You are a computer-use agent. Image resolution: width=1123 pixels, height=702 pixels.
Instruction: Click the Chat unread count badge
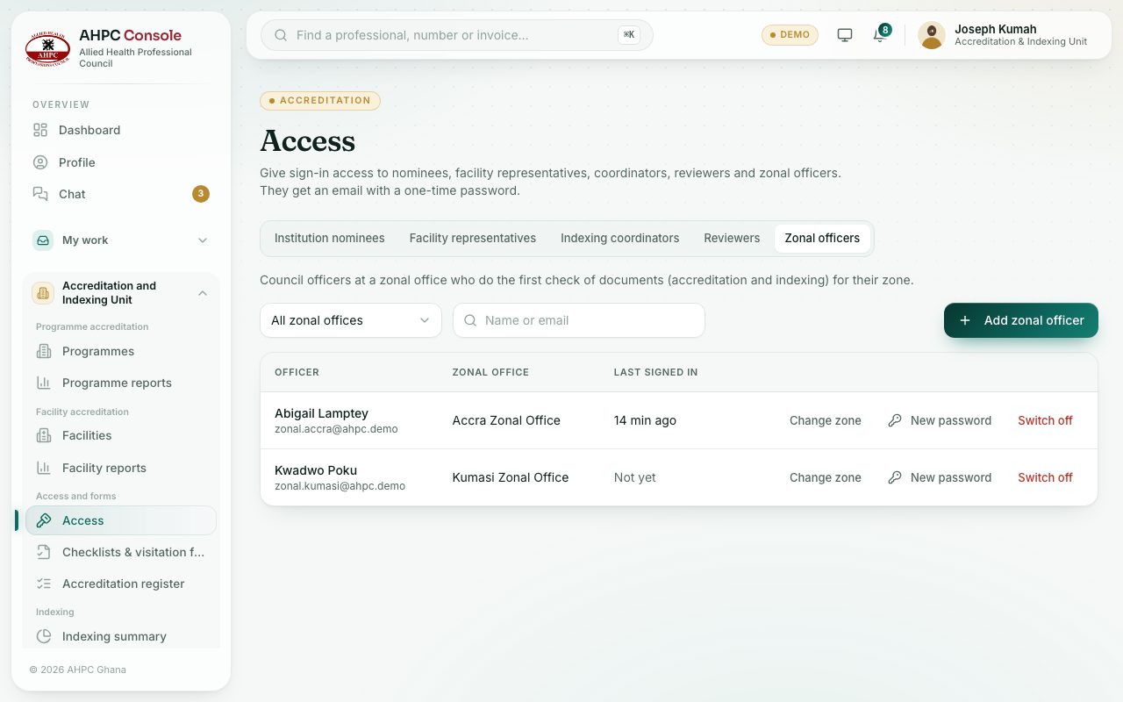pos(201,194)
